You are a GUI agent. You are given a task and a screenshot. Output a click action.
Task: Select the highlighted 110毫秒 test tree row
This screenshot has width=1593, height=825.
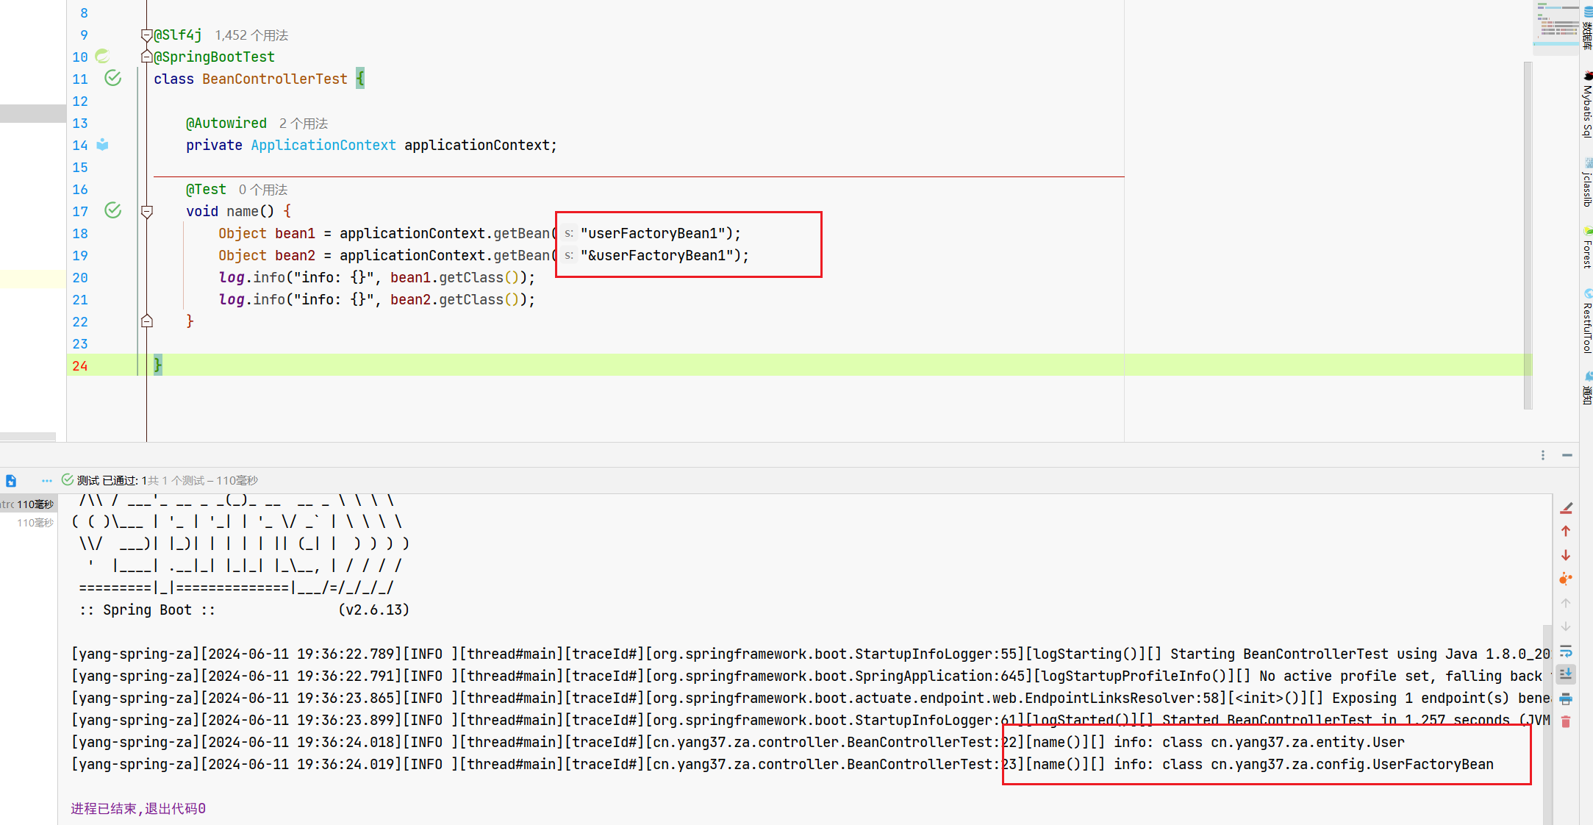28,504
